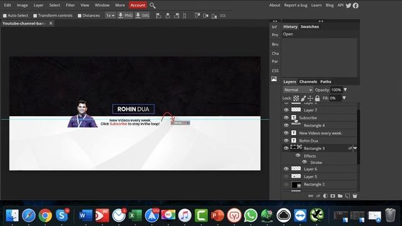
Task: Open the Twitter icon link
Action: pyautogui.click(x=348, y=6)
